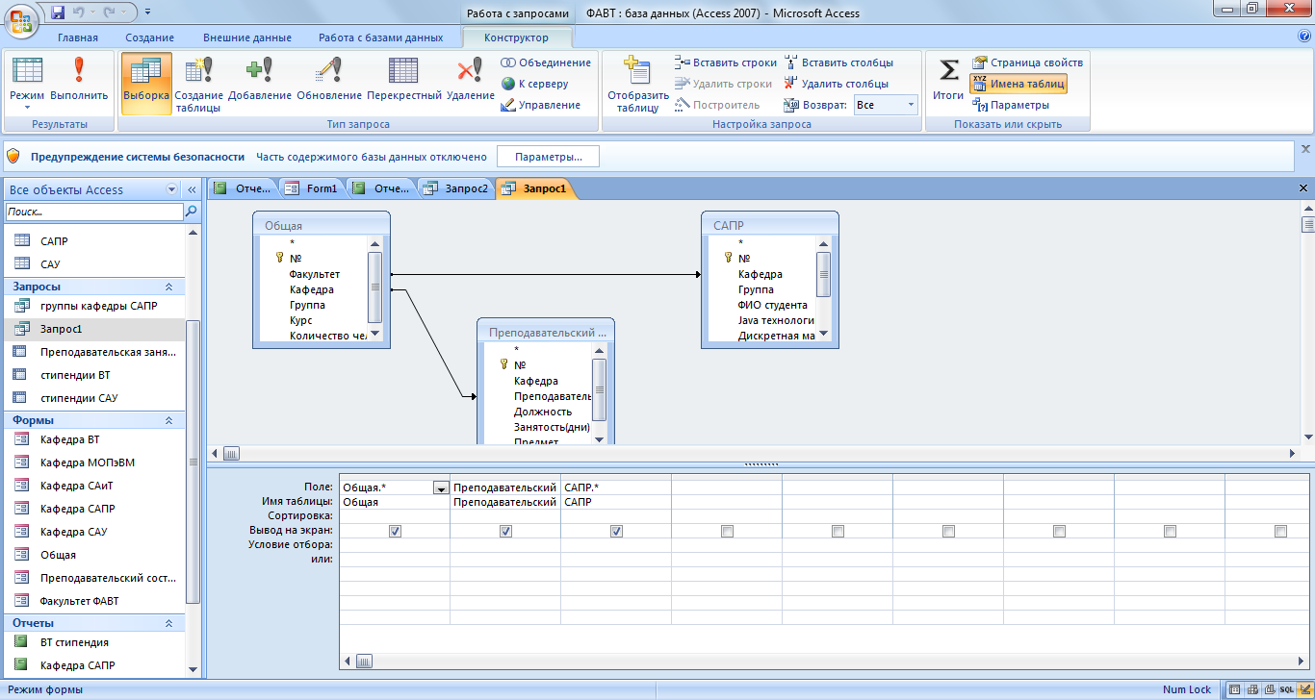Switch to the Form1 document tab

coord(312,188)
